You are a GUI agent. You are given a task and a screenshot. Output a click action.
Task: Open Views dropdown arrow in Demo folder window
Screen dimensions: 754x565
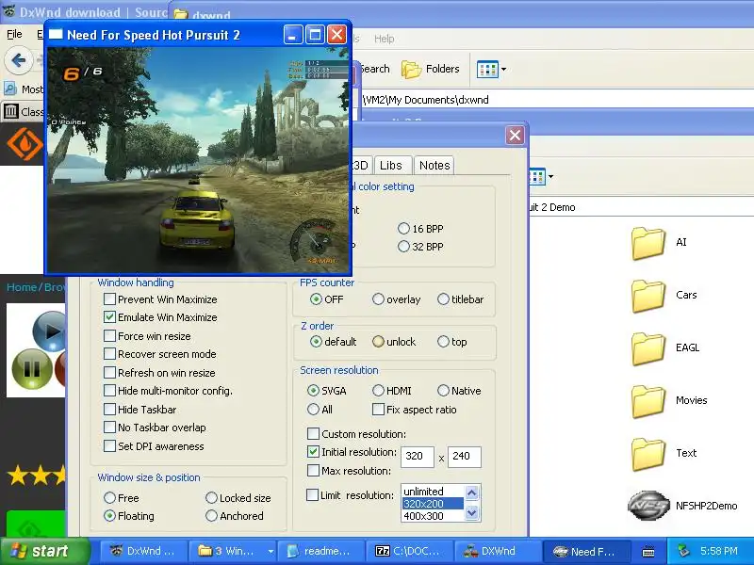(550, 176)
